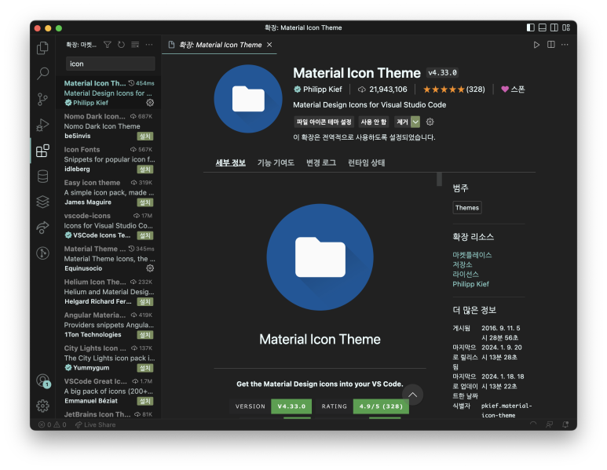The image size is (607, 470).
Task: Install the Easy icon theme extension
Action: click(145, 202)
